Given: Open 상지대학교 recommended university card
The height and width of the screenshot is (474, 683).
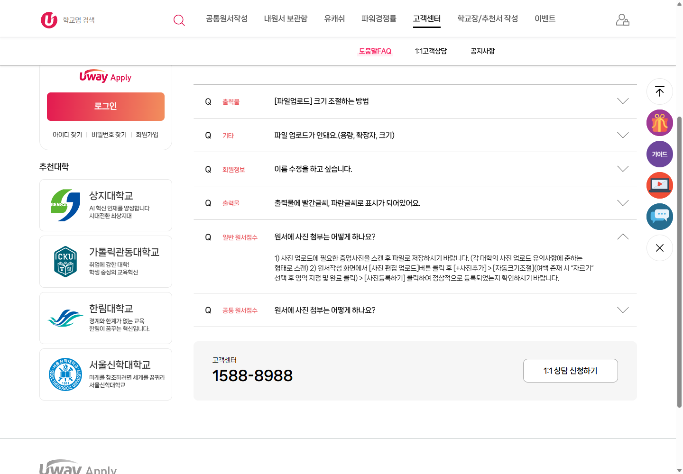Looking at the screenshot, I should (106, 205).
